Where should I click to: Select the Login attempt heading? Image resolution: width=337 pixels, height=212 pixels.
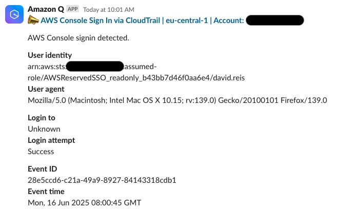[51, 140]
